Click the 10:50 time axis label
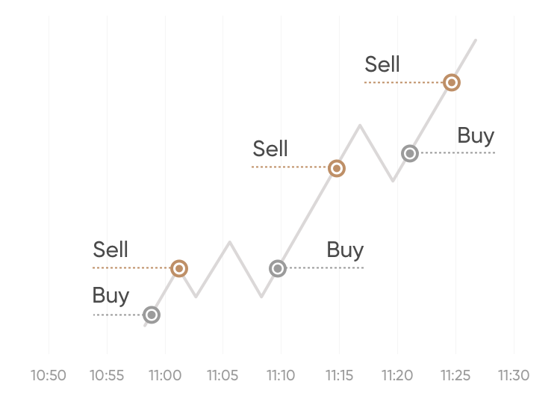Viewport: 560px width, 399px height. point(49,375)
